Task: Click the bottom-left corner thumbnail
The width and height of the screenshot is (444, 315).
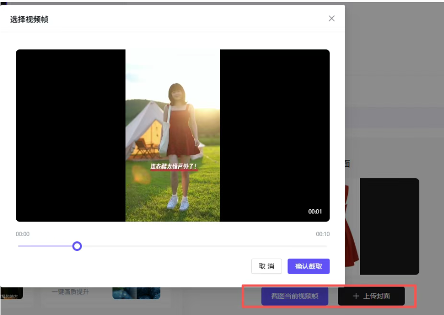Action: (11, 293)
